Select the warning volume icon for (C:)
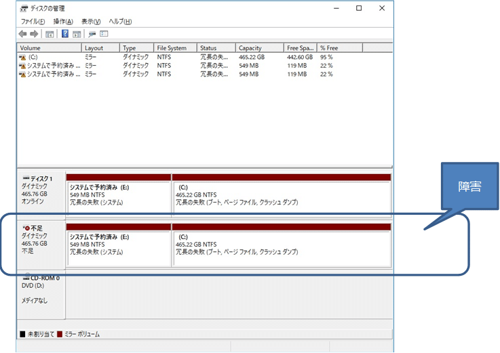500x353 pixels. coord(22,58)
